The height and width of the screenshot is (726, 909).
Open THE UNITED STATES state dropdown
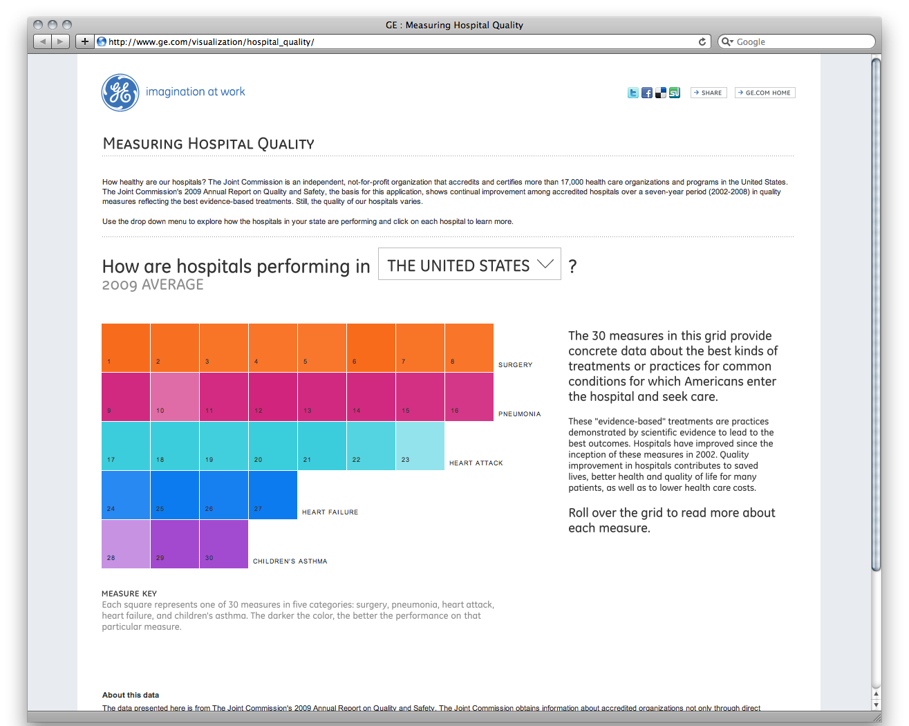469,265
